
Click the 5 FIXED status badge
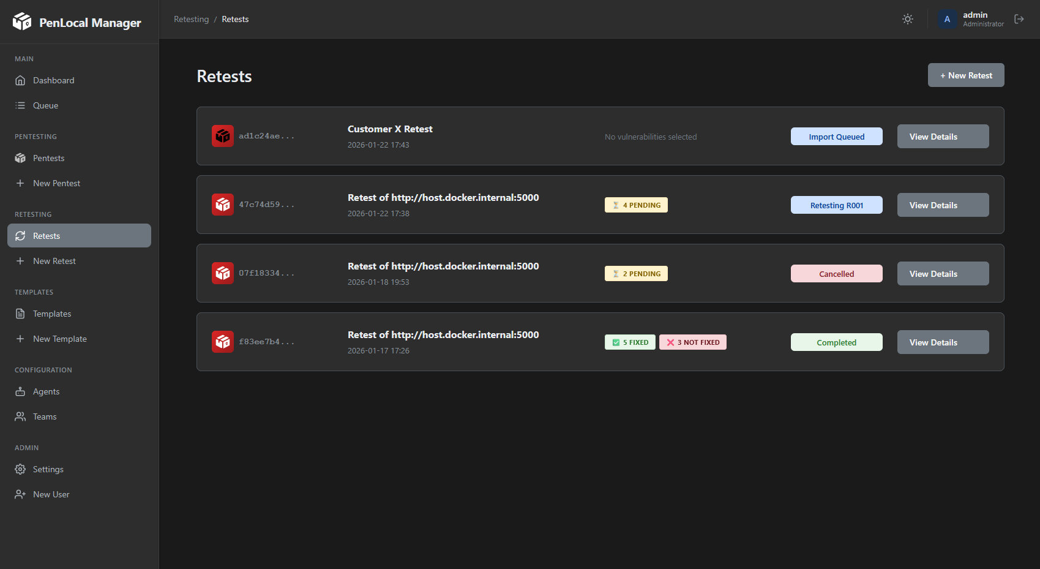(630, 342)
